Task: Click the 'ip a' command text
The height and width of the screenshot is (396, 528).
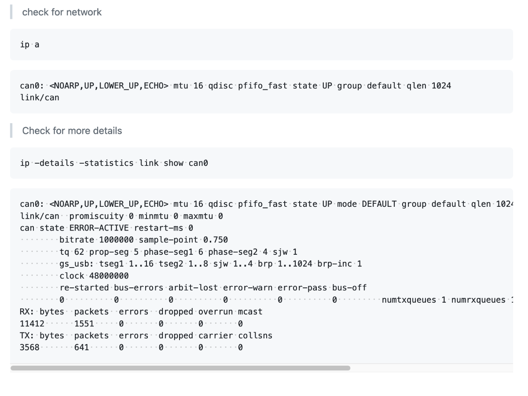Action: (29, 44)
